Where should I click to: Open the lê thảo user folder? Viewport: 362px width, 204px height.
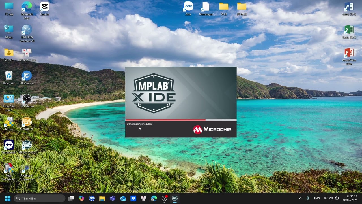point(9,55)
